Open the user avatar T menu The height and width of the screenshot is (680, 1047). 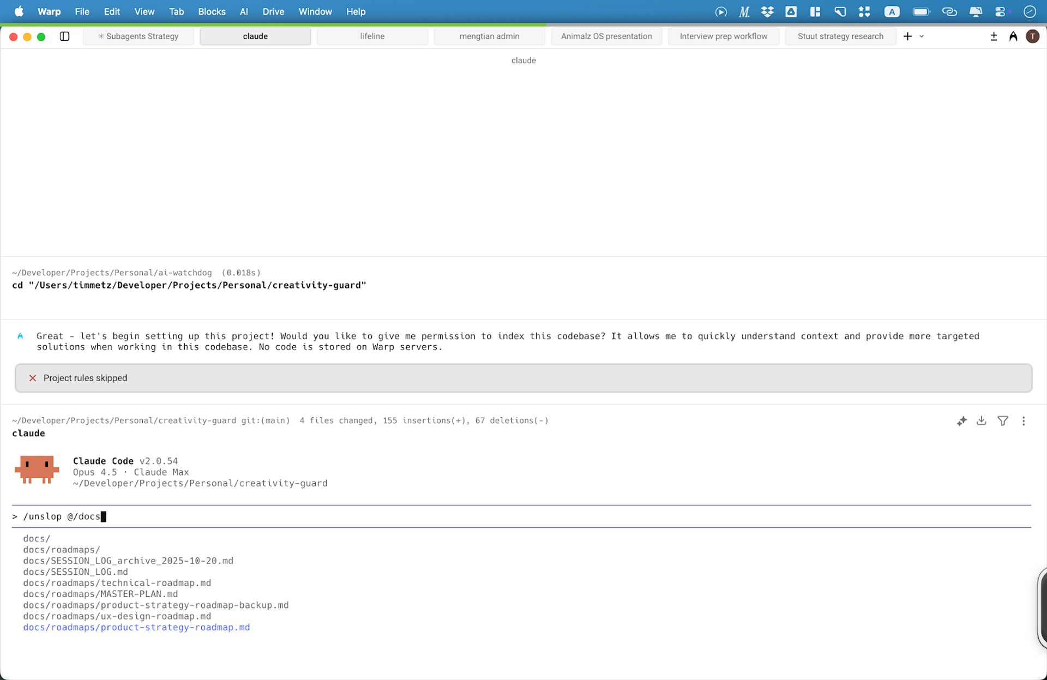coord(1032,36)
